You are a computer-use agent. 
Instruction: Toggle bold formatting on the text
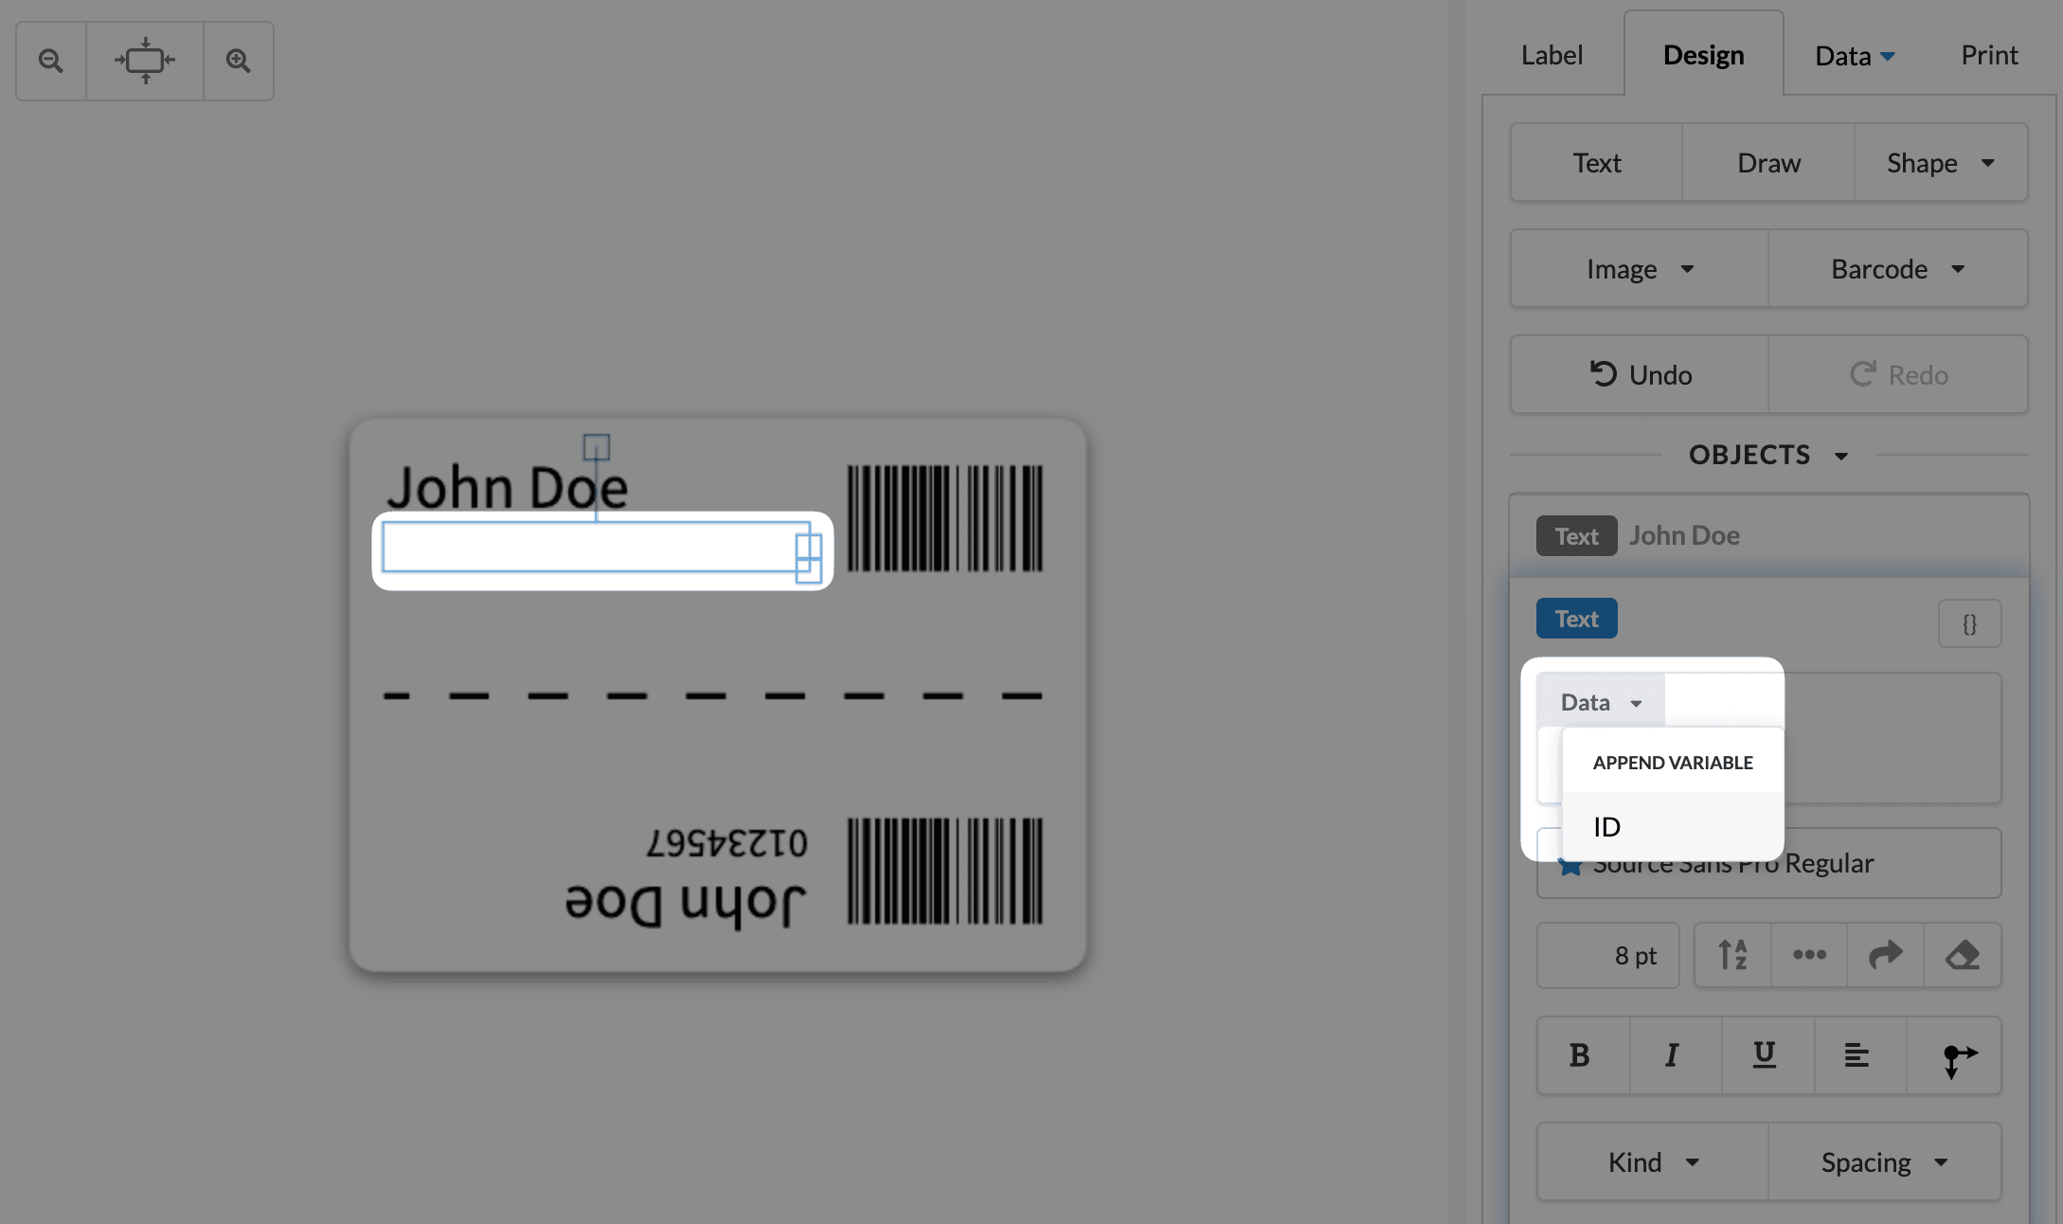click(1579, 1055)
